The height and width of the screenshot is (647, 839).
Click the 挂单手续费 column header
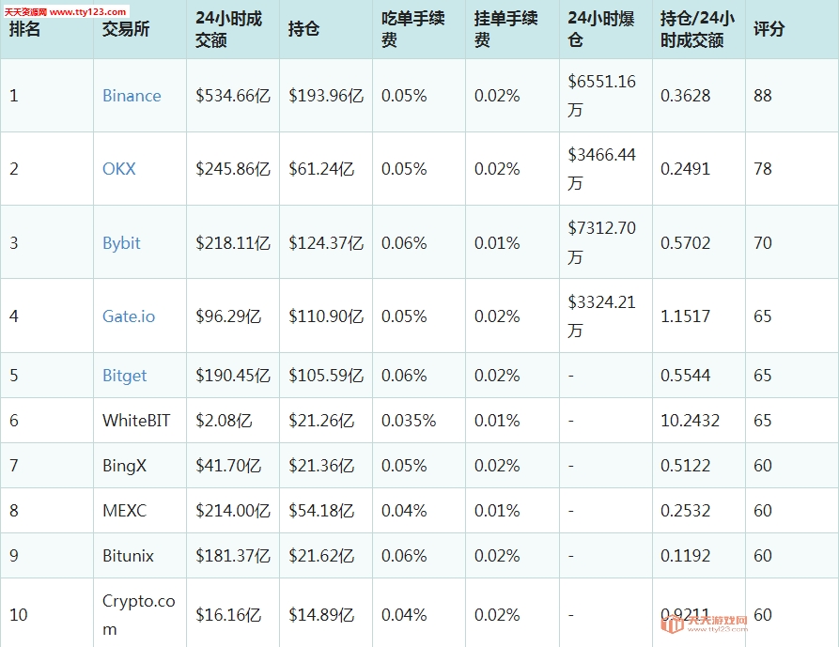[505, 29]
